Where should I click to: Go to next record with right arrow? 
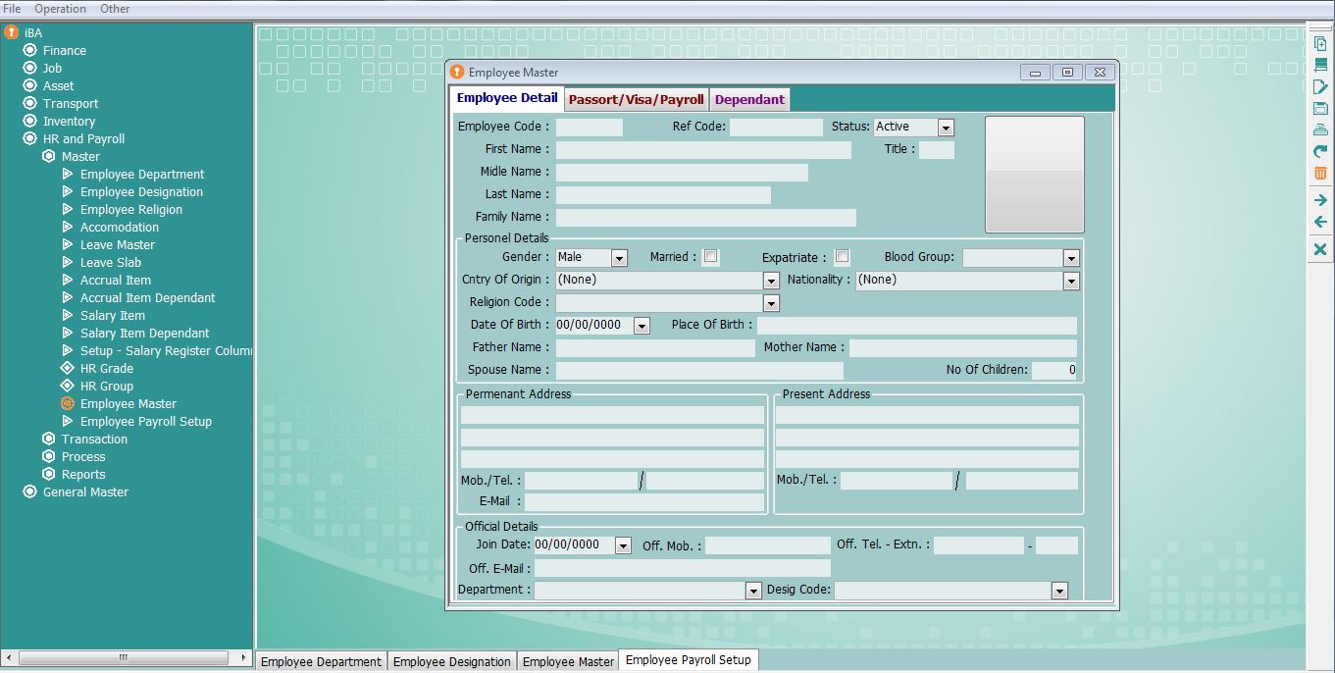(x=1320, y=200)
